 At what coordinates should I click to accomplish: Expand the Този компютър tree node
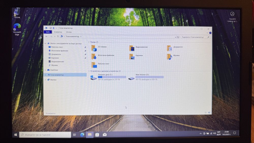(45, 75)
